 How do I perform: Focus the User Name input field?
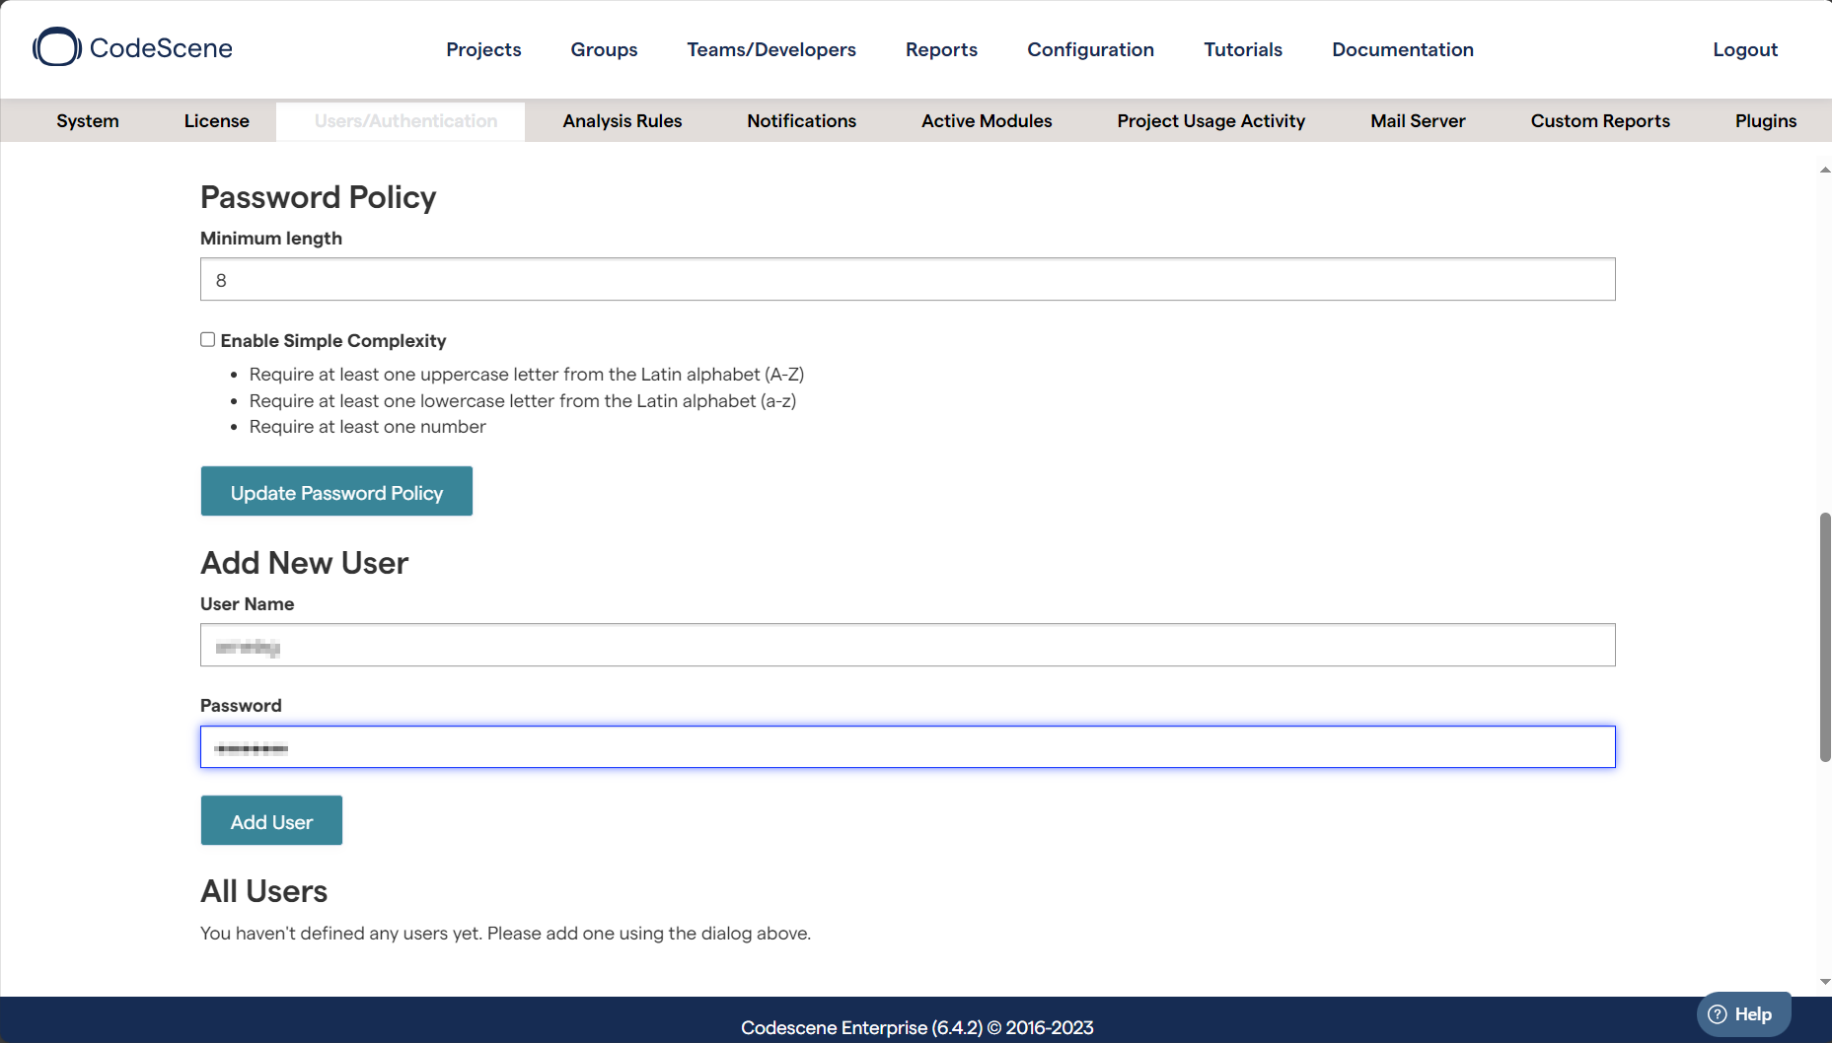[908, 645]
